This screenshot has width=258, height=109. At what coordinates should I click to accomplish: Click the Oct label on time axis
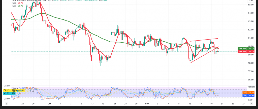tap(49, 103)
